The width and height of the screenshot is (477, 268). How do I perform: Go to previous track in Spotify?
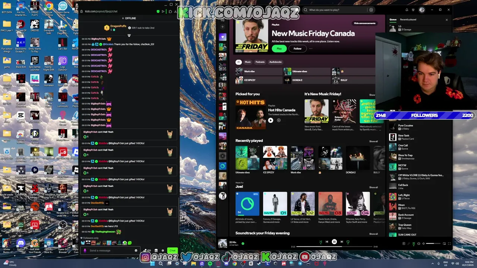coord(327,242)
